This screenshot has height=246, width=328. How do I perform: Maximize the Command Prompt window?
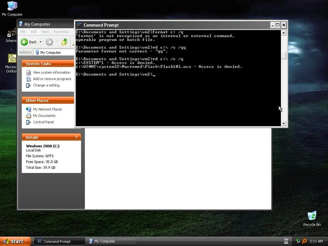coord(278,25)
